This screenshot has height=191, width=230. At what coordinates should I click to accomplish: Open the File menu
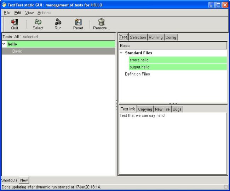7,13
